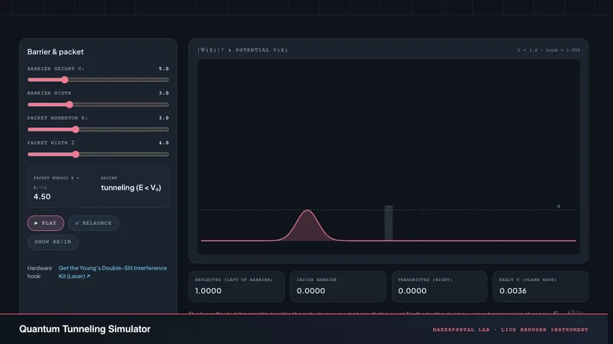This screenshot has height=344, width=613.
Task: Click the Inside Barrier value 0.0000
Action: point(311,291)
